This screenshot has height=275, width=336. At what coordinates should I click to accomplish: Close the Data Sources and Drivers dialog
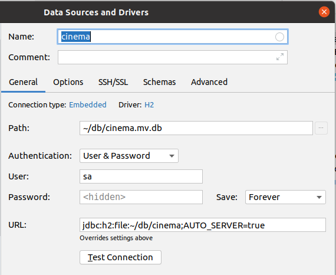tap(324, 12)
